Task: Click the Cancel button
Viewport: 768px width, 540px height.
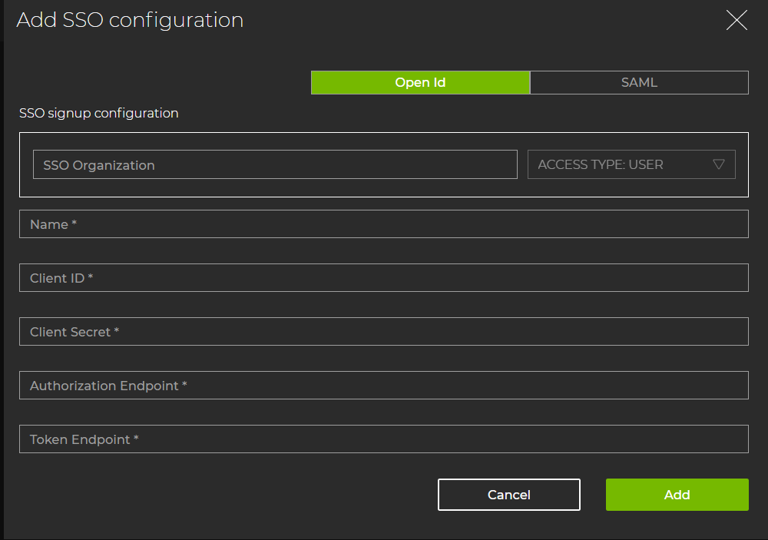Action: point(508,494)
